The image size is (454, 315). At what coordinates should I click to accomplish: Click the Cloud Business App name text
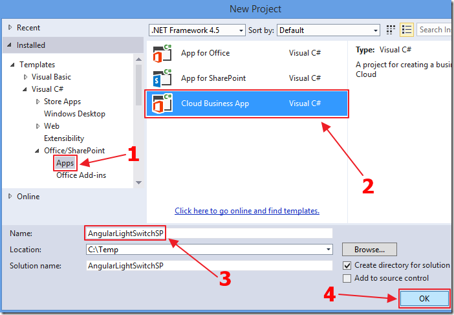click(x=215, y=103)
